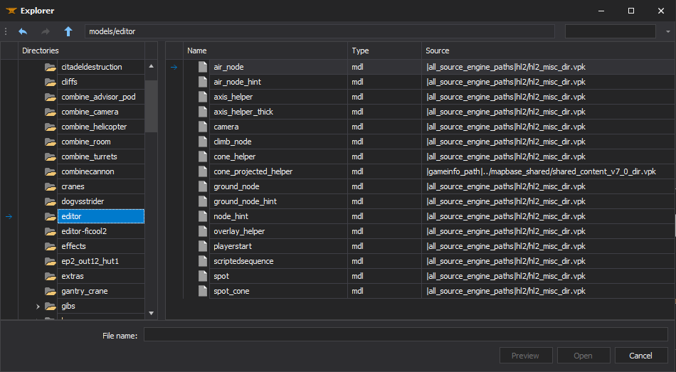This screenshot has width=676, height=372.
Task: Click the file icon beside spot_cone
Action: click(x=202, y=291)
